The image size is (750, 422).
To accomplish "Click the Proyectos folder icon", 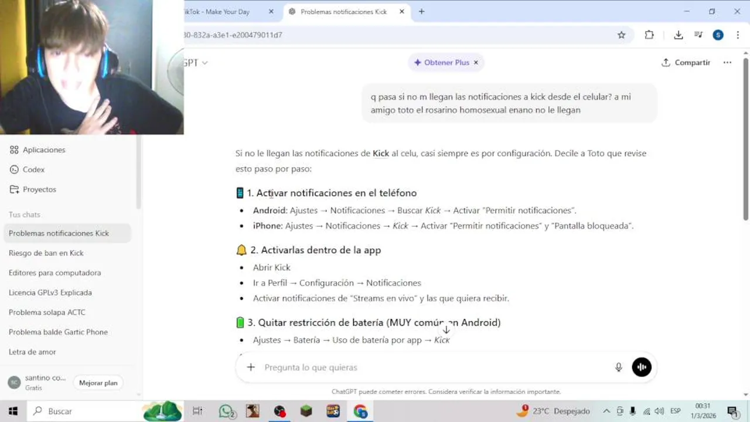I will [x=14, y=189].
